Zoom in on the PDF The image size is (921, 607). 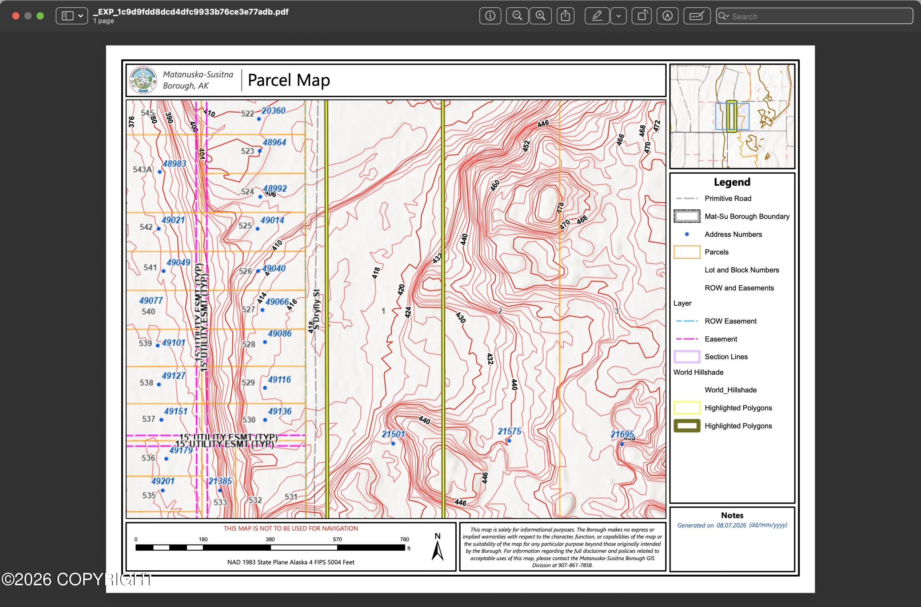coord(540,16)
